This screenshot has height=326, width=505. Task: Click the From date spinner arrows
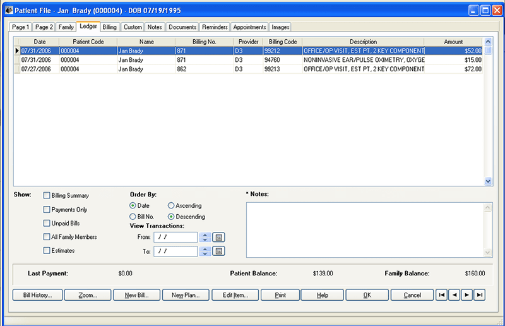click(x=205, y=238)
